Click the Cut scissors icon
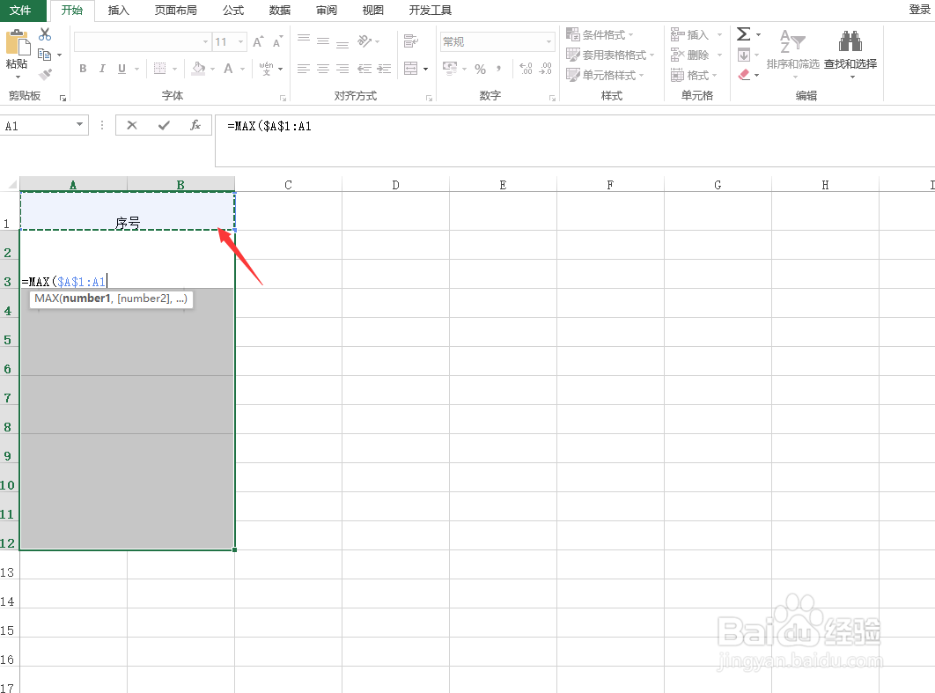The image size is (935, 693). [x=45, y=34]
